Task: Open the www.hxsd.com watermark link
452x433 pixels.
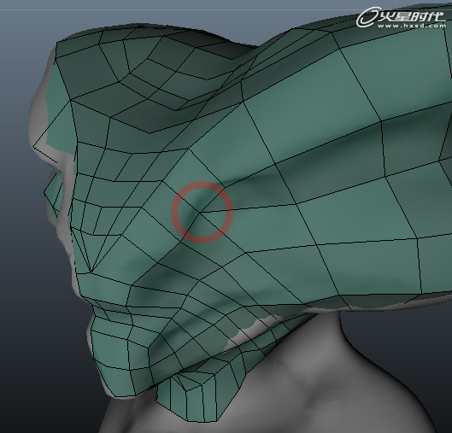Action: point(412,26)
